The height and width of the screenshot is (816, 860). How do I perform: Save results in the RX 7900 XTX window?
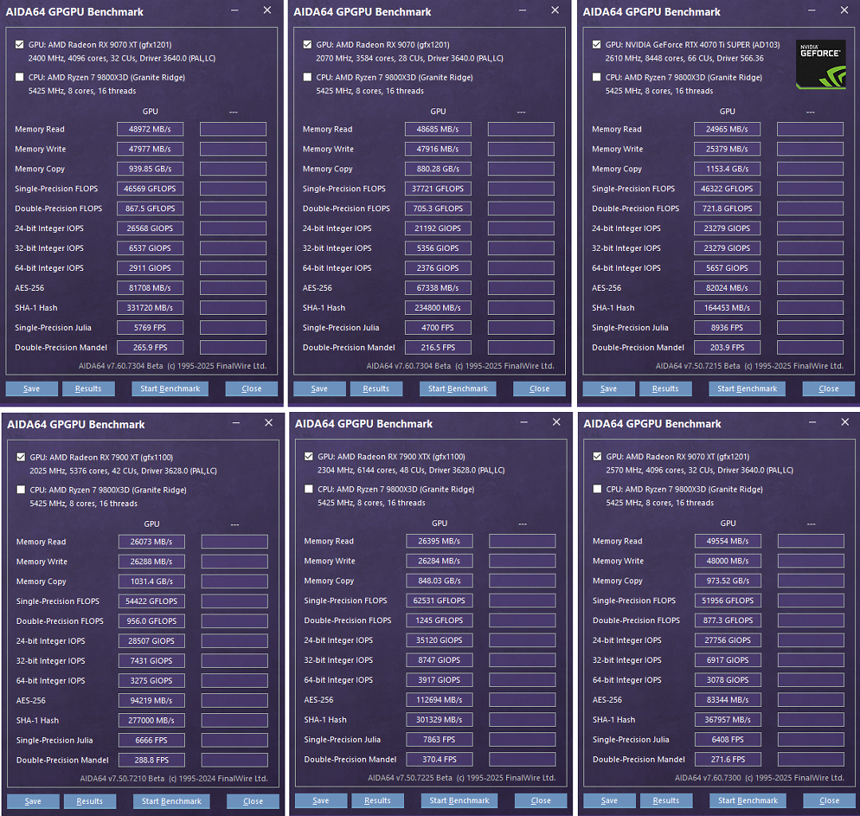(321, 801)
